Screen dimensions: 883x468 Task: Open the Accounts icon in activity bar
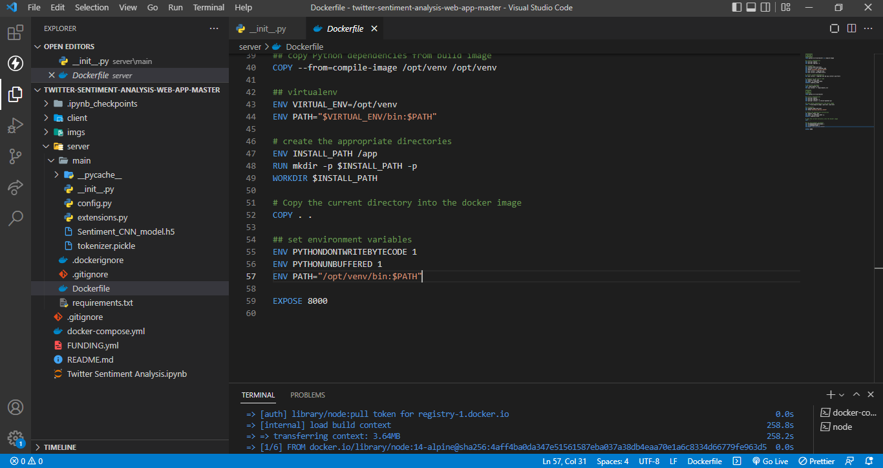(x=16, y=407)
